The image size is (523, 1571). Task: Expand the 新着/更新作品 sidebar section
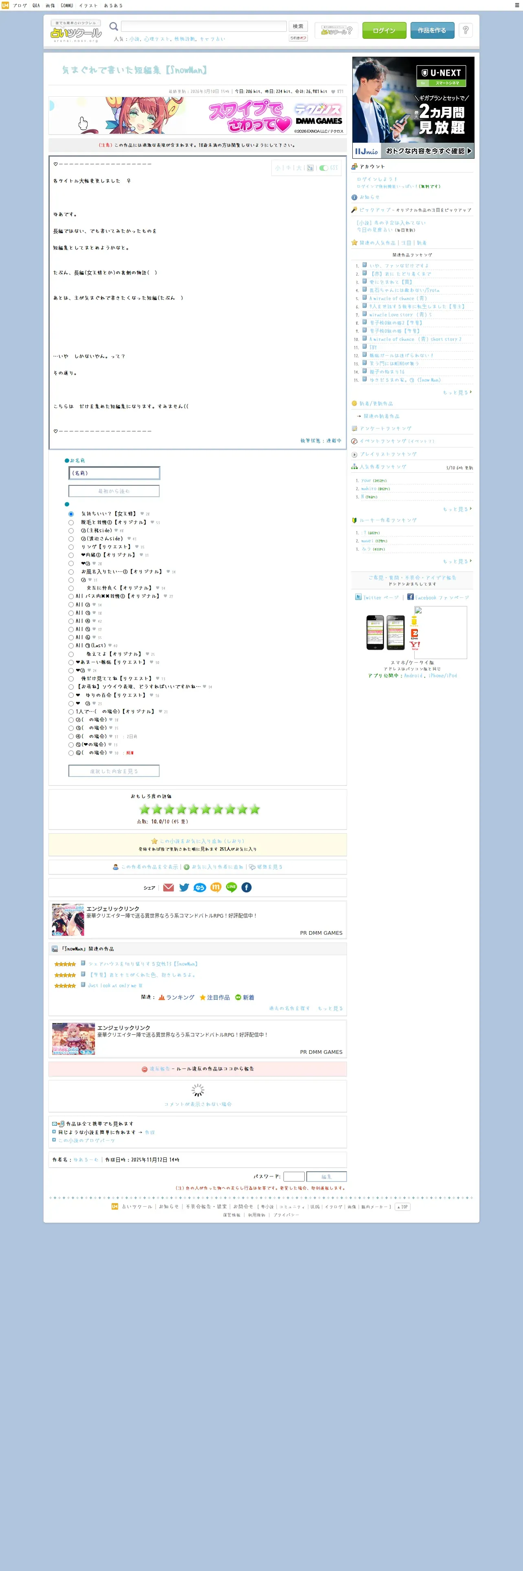[376, 403]
